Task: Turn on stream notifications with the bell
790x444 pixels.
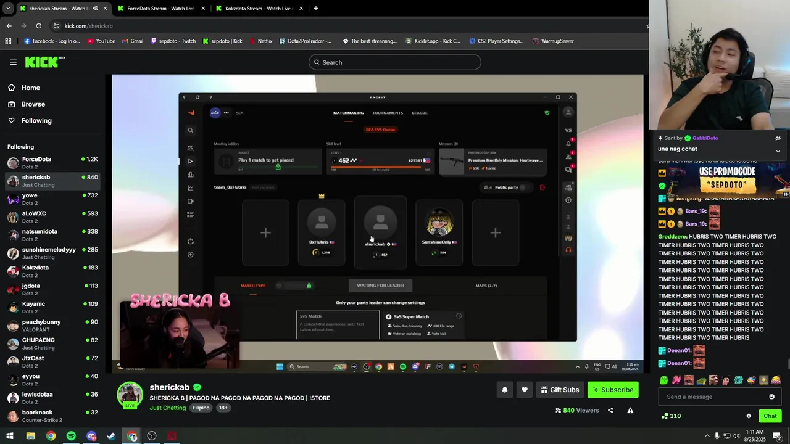Action: point(505,390)
